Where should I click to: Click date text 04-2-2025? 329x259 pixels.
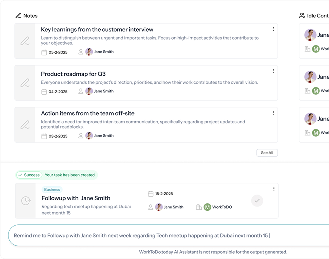[x=58, y=92]
